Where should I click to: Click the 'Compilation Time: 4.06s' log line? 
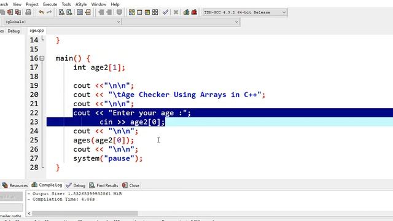click(61, 199)
